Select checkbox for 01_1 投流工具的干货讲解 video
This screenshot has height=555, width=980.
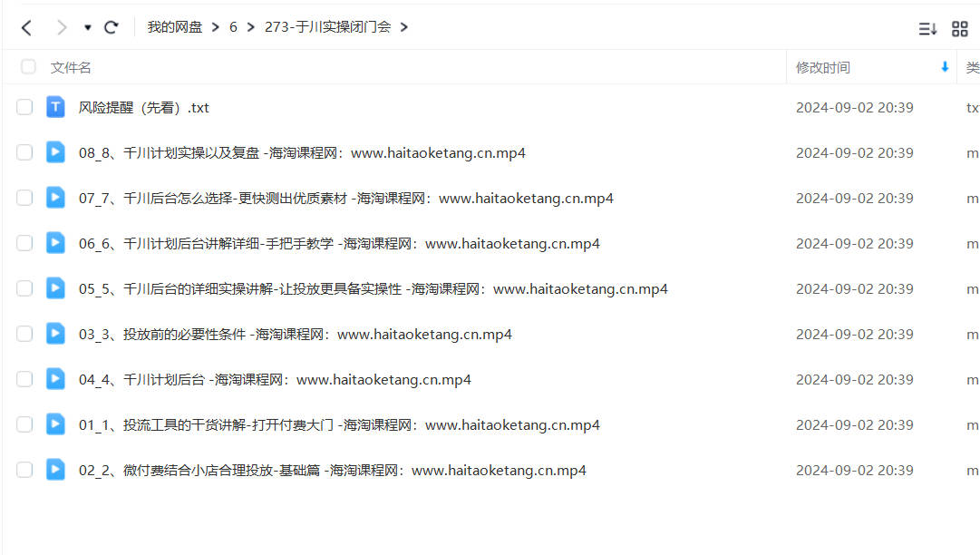24,424
